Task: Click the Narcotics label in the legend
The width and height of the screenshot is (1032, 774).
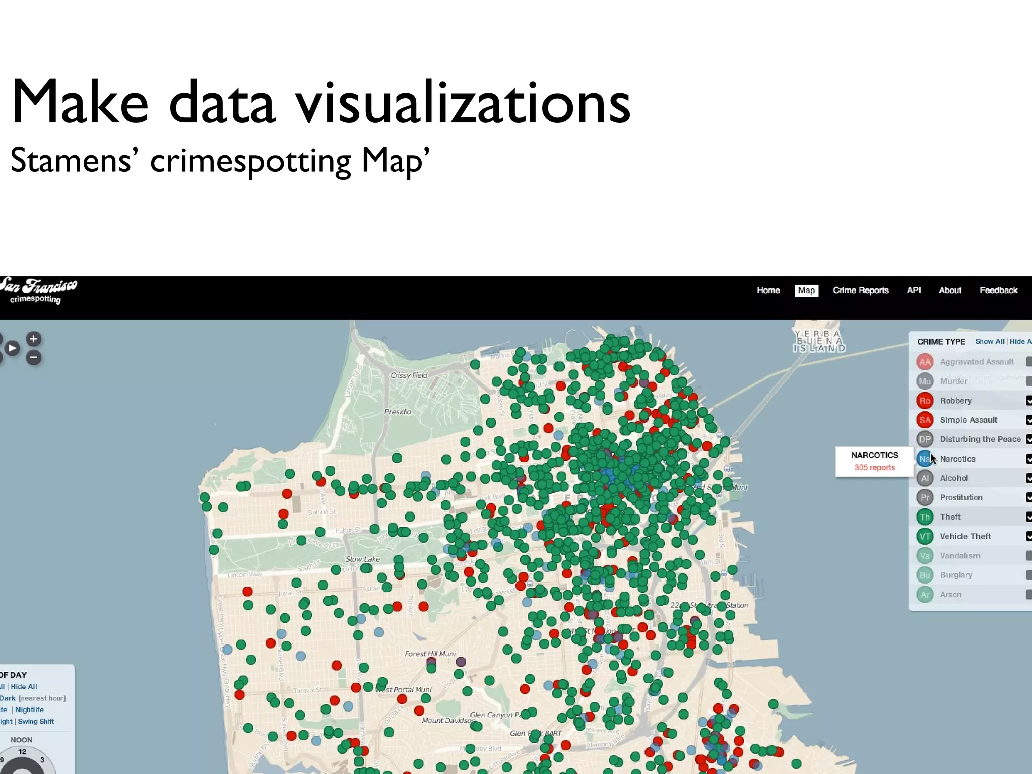Action: coord(957,459)
